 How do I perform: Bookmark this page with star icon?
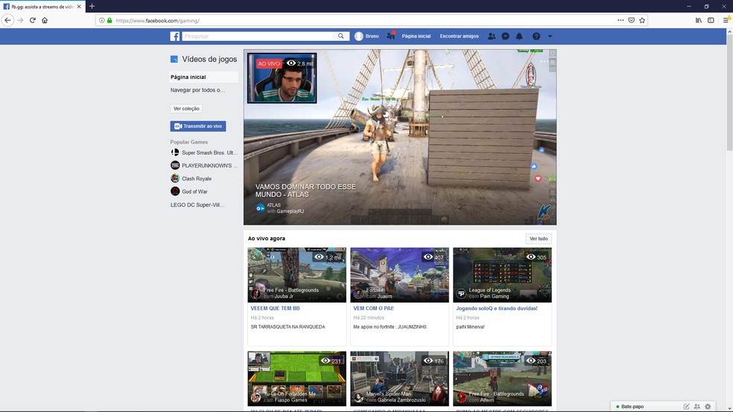tap(642, 20)
